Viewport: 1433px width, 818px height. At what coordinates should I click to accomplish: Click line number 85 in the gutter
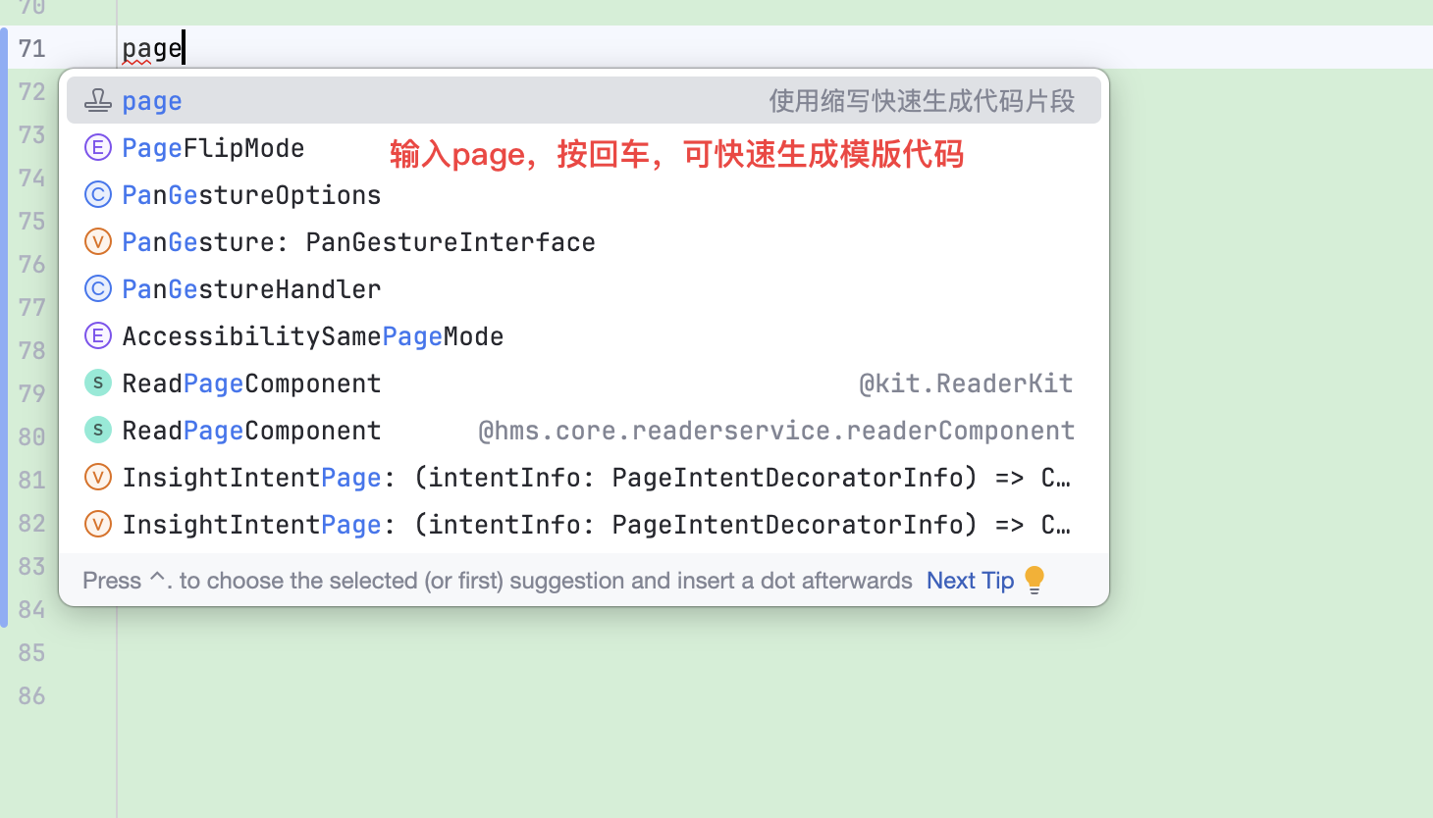pyautogui.click(x=31, y=652)
